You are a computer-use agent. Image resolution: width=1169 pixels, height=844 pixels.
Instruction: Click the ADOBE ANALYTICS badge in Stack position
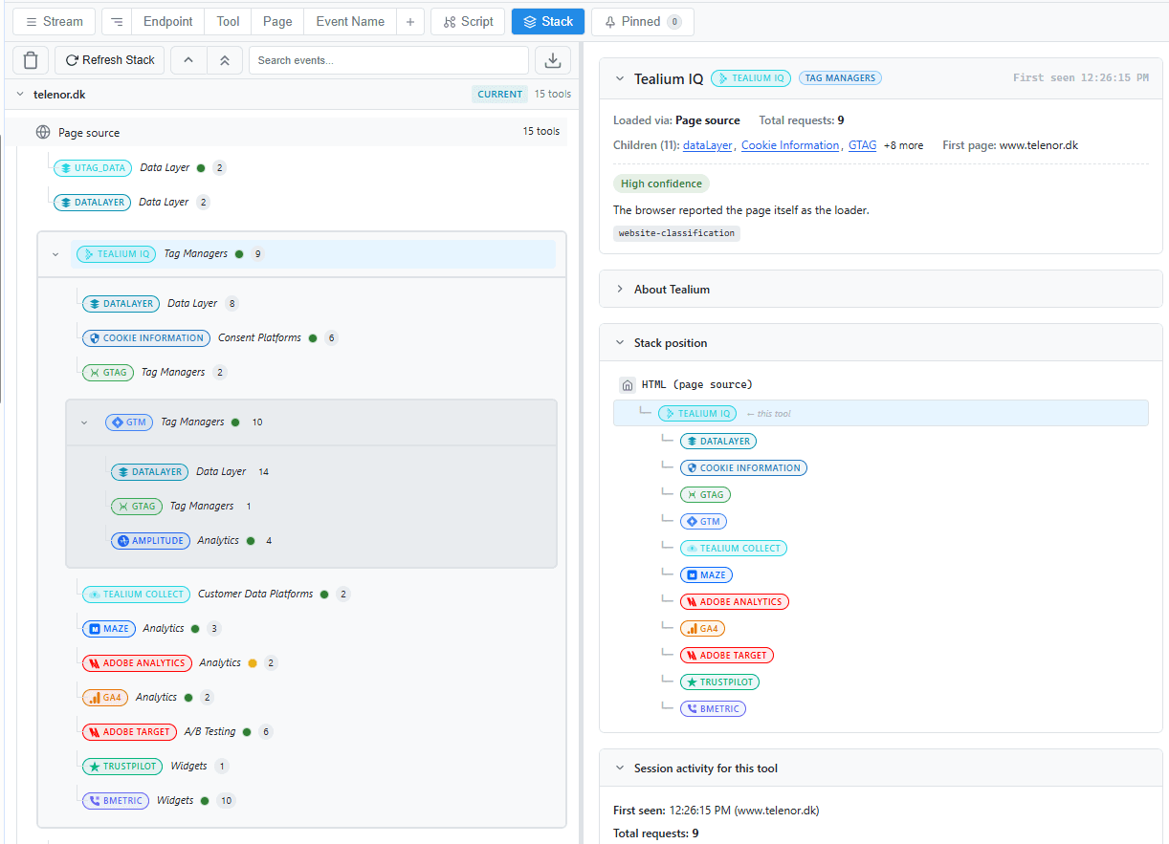735,602
